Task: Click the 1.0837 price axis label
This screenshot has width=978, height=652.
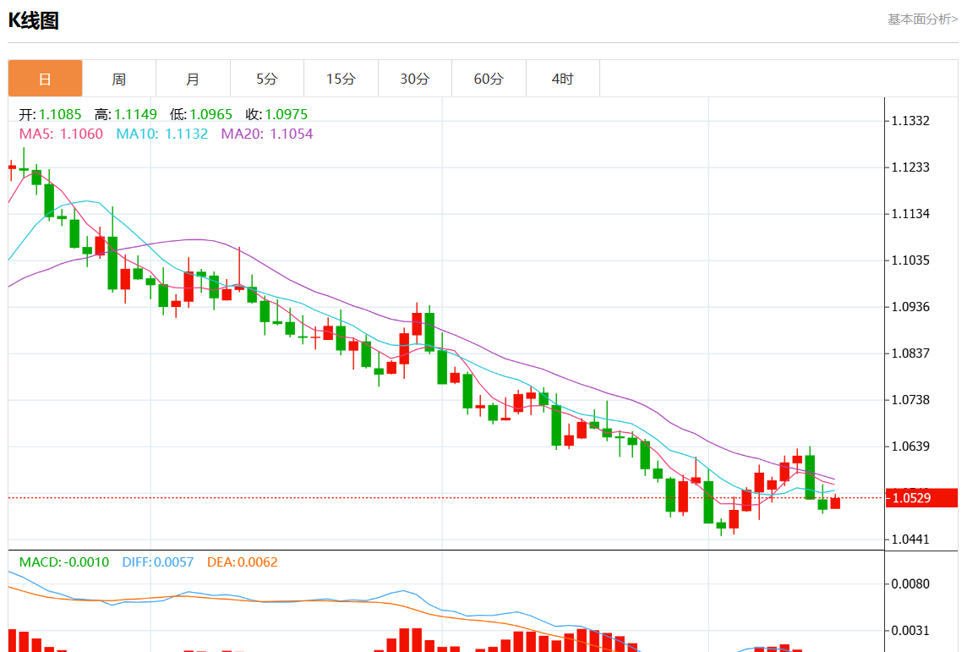Action: [910, 353]
